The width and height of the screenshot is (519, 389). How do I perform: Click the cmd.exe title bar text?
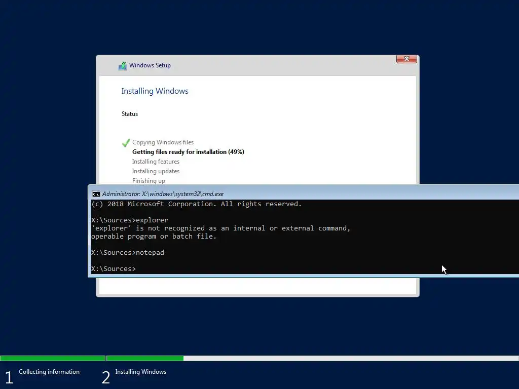tap(163, 194)
